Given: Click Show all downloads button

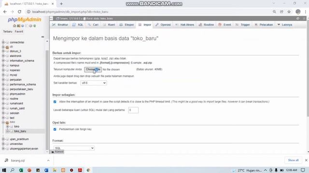Looking at the screenshot, I should [x=293, y=160].
